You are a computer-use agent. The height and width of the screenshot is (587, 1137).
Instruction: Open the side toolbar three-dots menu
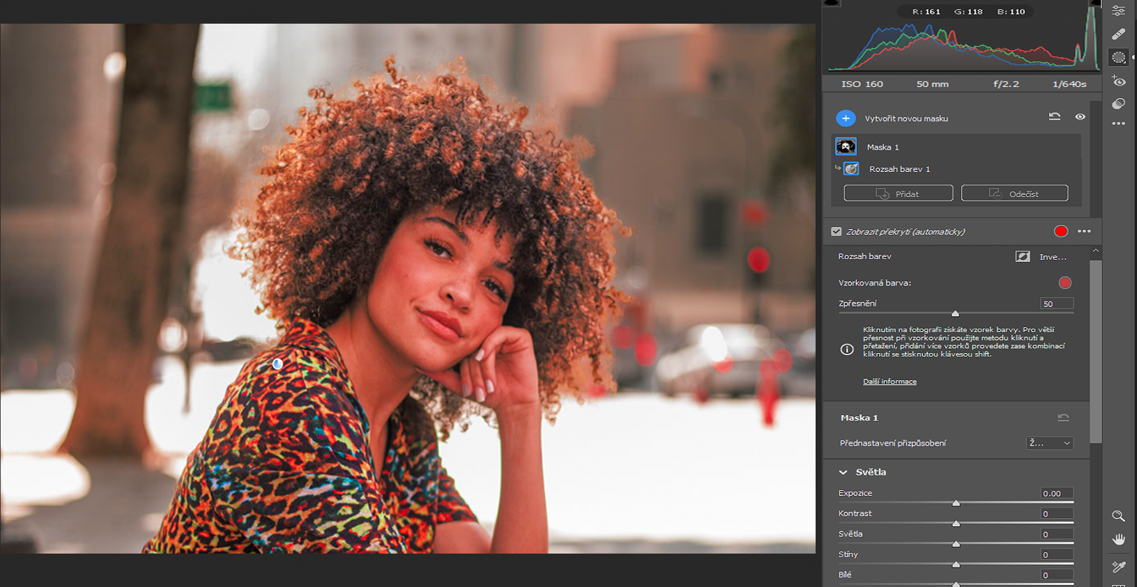(x=1119, y=123)
